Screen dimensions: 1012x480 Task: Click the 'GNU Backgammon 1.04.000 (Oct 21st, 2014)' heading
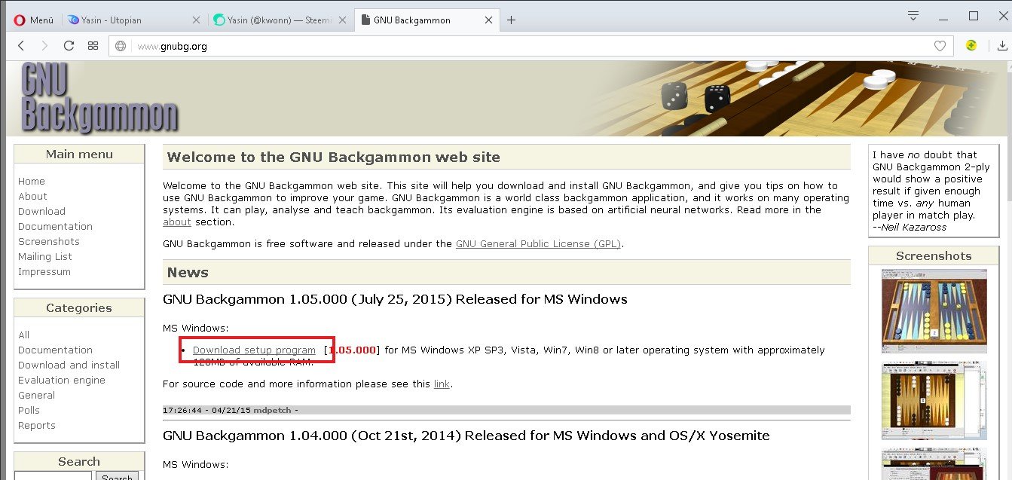pos(466,436)
